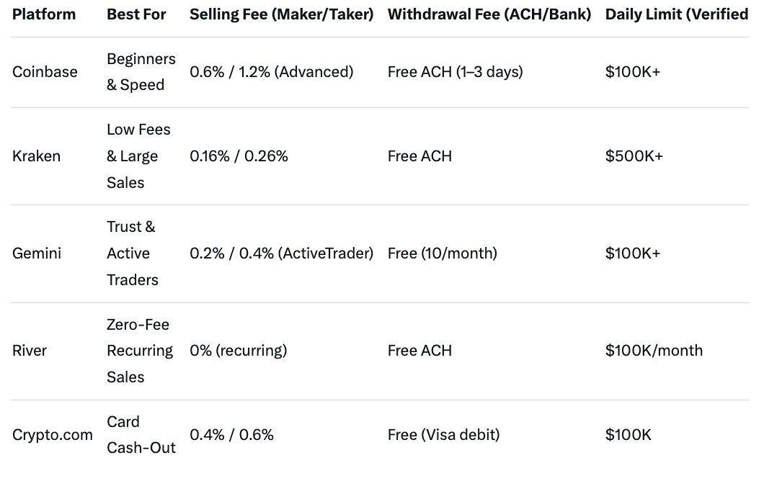This screenshot has width=764, height=481.
Task: Click the Gemini platform name
Action: (x=37, y=253)
